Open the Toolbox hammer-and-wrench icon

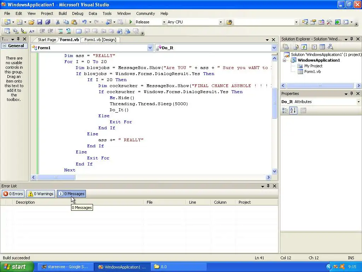(329, 22)
